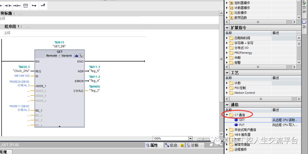Expand the 中断 folder
The width and height of the screenshot is (308, 154).
click(x=227, y=58)
